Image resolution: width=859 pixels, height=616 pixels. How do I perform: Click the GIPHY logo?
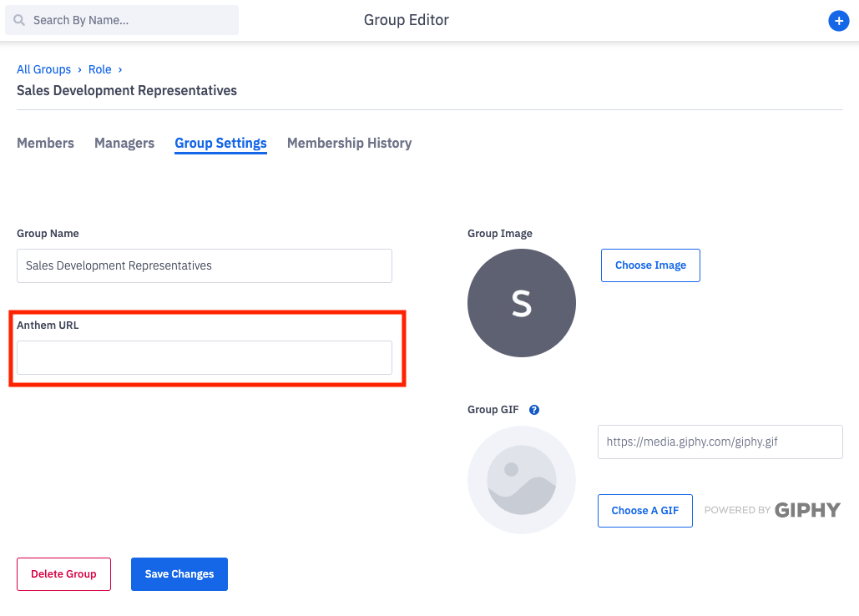point(806,510)
